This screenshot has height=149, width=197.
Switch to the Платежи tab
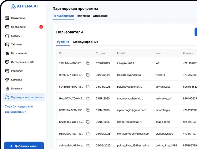83,16
